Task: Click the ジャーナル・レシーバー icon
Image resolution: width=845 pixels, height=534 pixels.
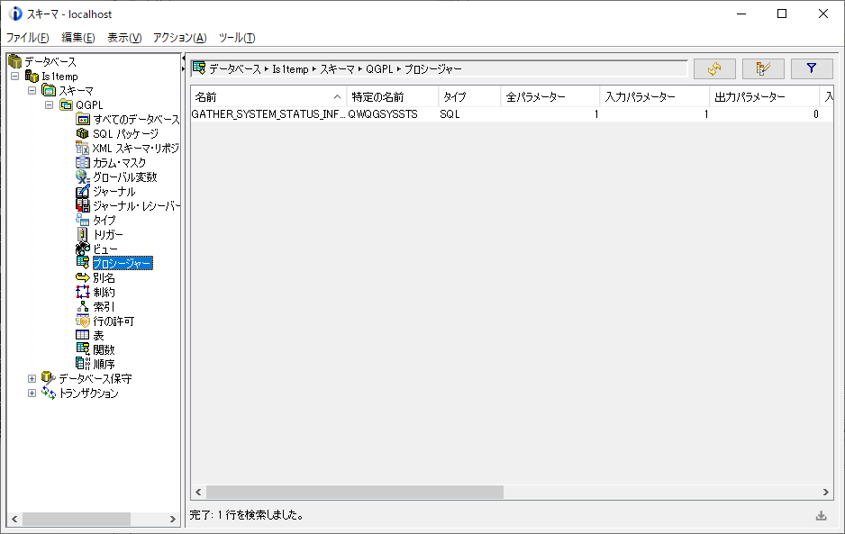Action: point(83,205)
